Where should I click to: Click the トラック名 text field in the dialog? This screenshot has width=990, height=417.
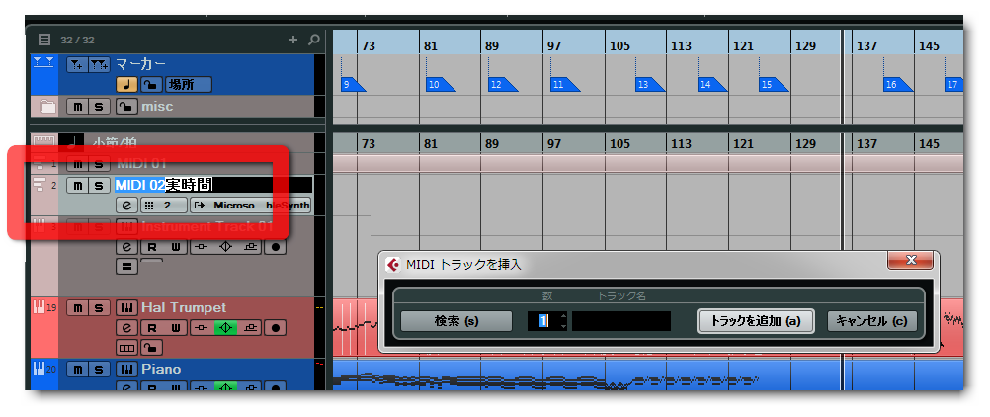621,321
